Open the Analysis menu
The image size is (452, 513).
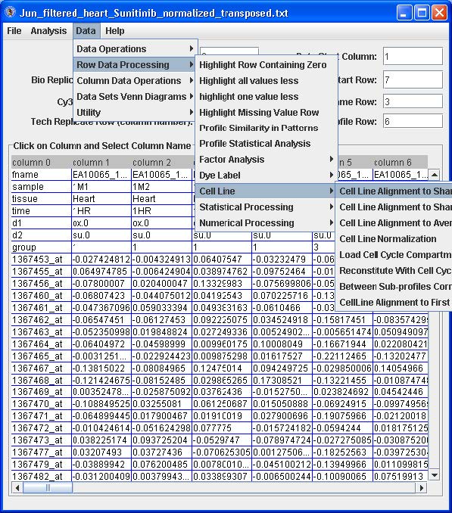(x=48, y=31)
